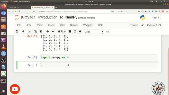The image size is (169, 95).
Task: Click the edit mode pencil icon
Action: [142, 25]
